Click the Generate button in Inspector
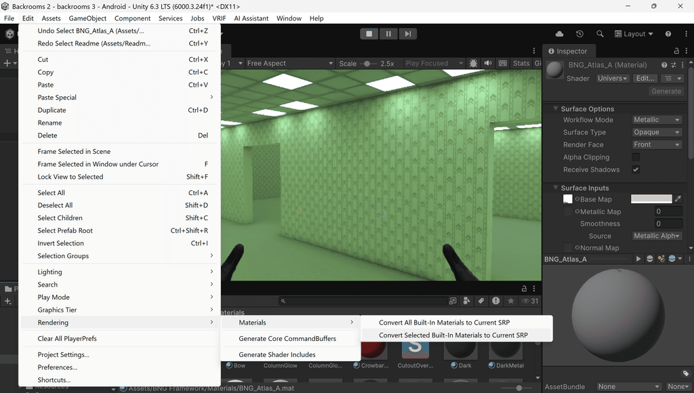Image resolution: width=694 pixels, height=393 pixels. [x=666, y=91]
